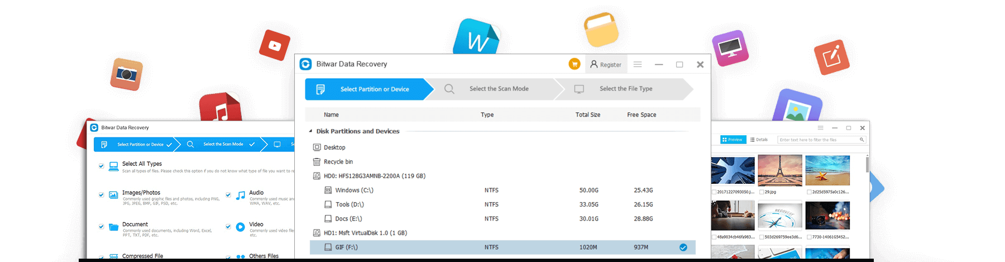Click the Recycle bin trash icon
This screenshot has height=262, width=1005.
[x=317, y=162]
